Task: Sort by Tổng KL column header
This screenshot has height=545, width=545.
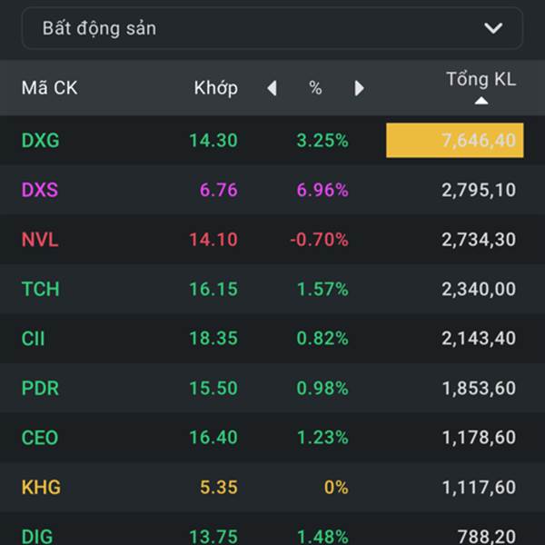Action: pos(481,79)
